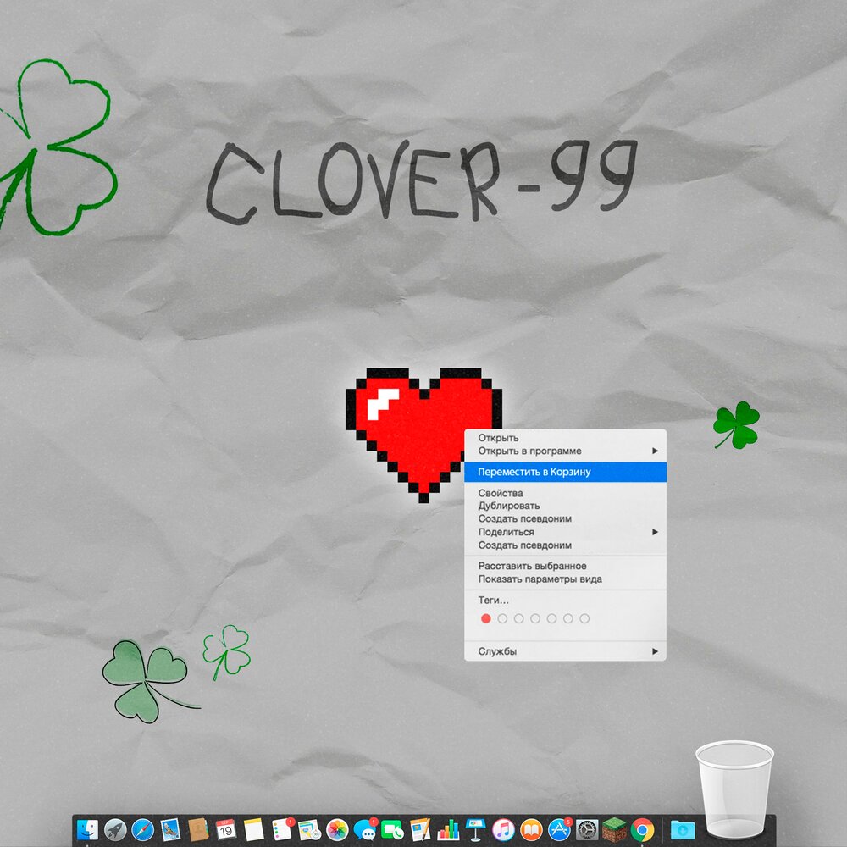
Task: Open Google Chrome
Action: tap(640, 830)
